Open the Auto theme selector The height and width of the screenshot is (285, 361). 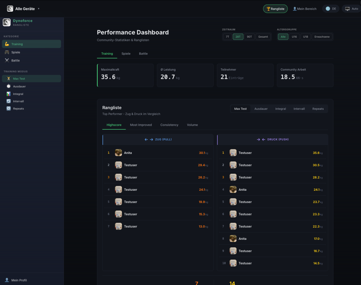click(x=351, y=9)
